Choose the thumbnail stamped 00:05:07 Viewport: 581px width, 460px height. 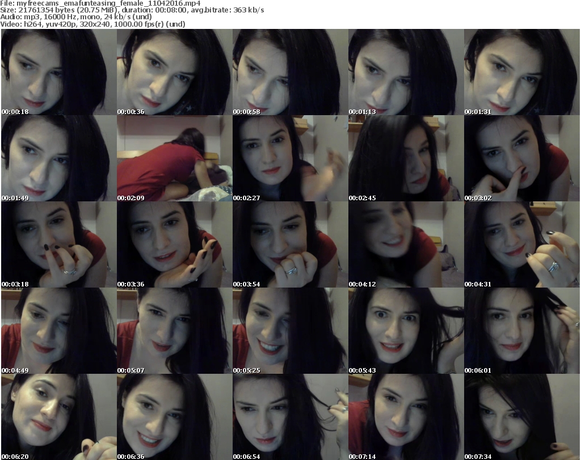pos(175,331)
